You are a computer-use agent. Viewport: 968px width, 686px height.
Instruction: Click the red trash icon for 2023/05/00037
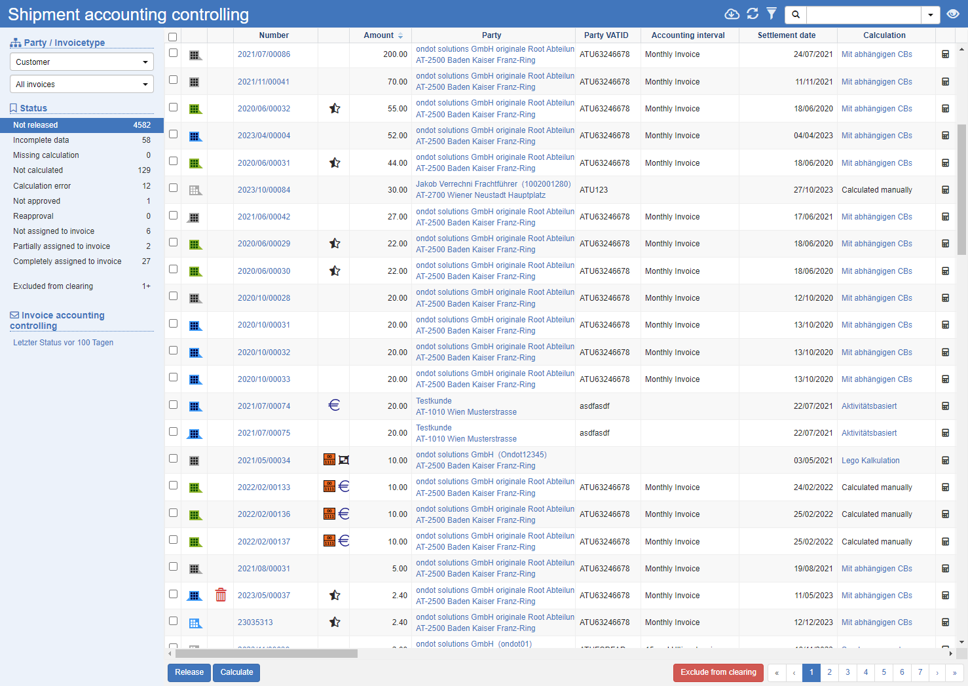tap(221, 595)
